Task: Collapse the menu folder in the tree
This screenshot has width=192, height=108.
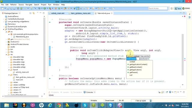Action: point(9,75)
